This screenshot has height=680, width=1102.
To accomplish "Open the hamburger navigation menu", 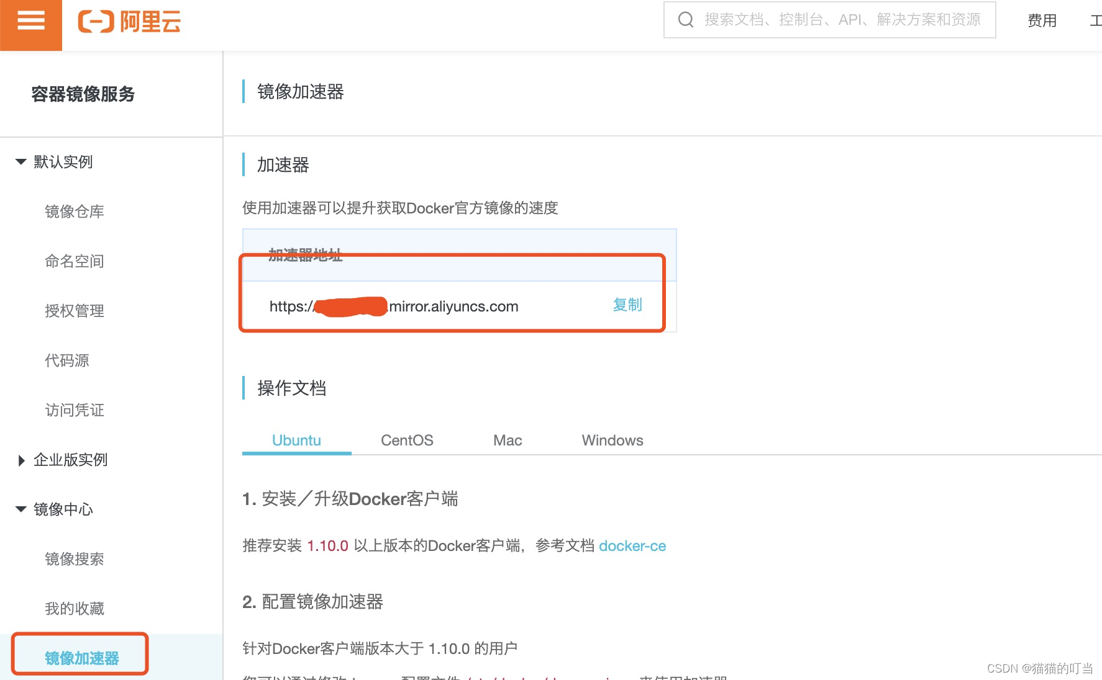I will [30, 20].
